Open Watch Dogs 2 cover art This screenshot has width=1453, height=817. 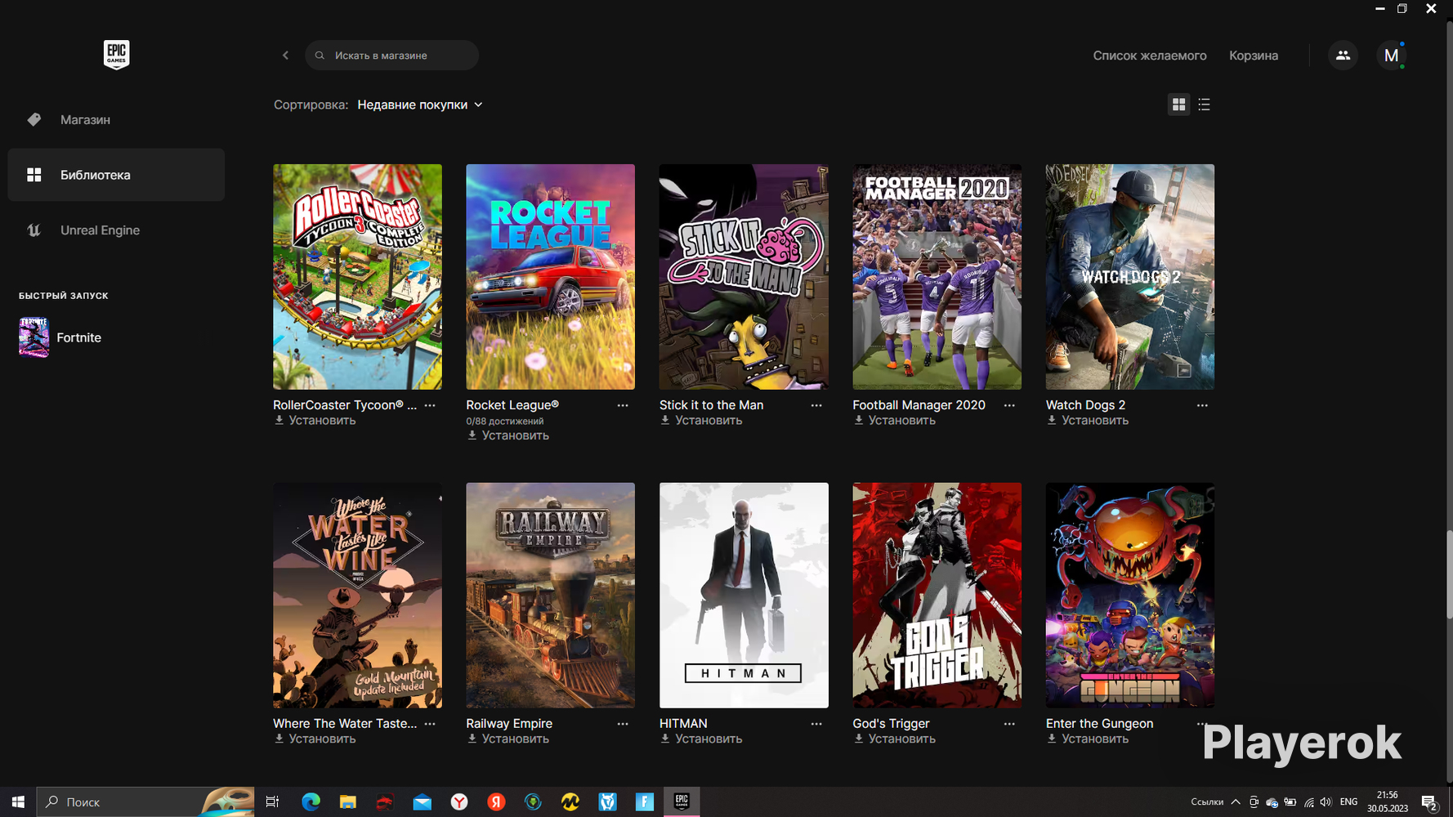(x=1130, y=277)
